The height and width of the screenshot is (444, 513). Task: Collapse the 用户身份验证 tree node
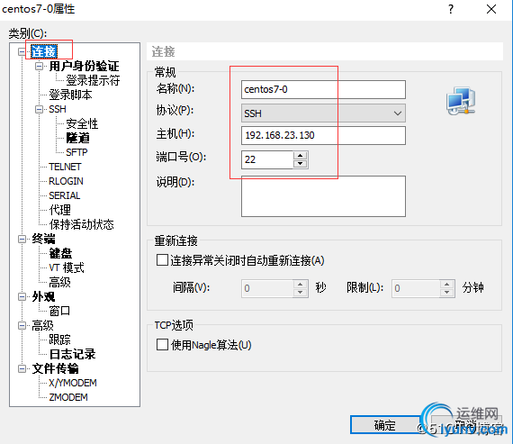click(x=39, y=66)
